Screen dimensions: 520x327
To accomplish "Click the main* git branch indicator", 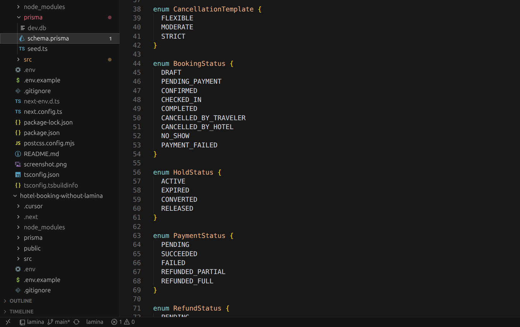I will click(x=59, y=322).
